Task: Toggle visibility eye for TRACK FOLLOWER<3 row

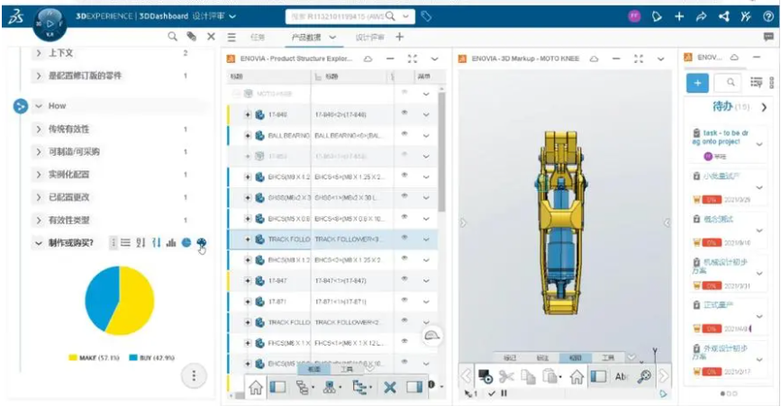Action: click(x=404, y=238)
